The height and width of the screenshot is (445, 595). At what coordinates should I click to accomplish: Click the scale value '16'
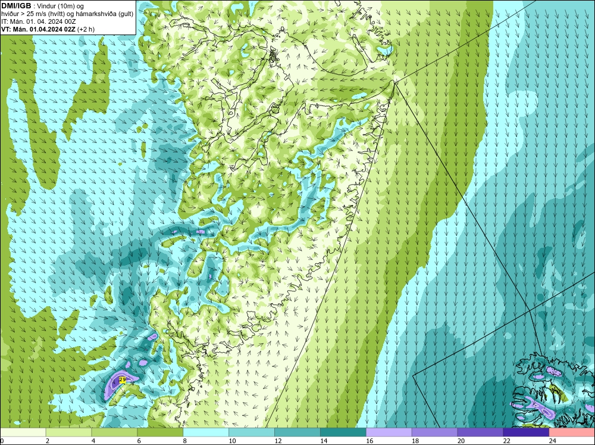pos(369,441)
